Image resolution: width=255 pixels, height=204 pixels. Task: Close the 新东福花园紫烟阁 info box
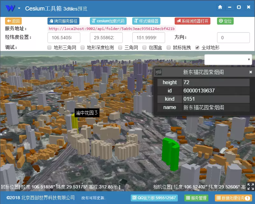tap(251, 72)
